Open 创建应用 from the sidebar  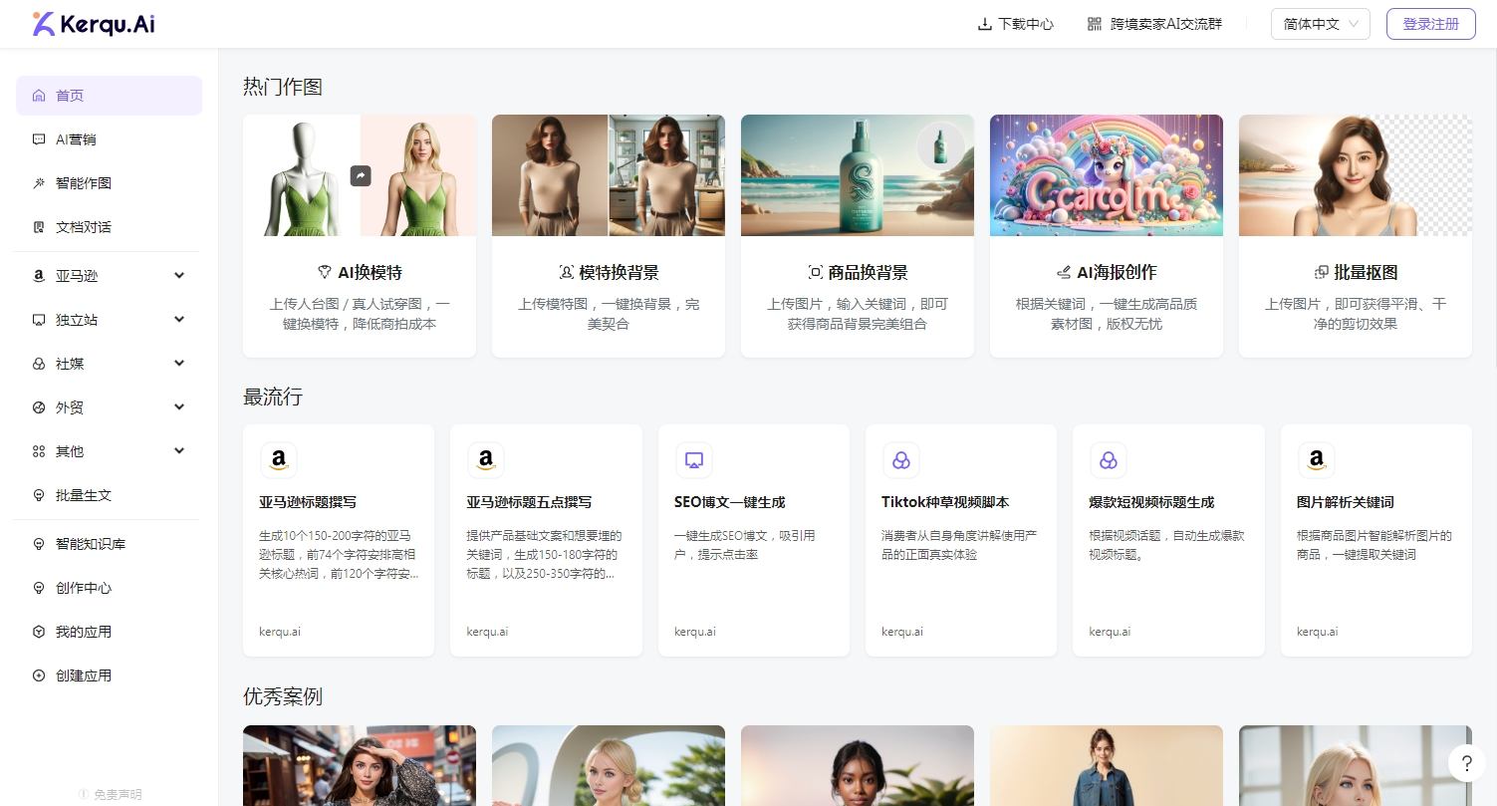[109, 675]
